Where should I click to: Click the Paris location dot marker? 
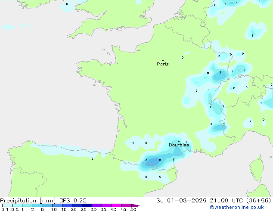(x=163, y=60)
